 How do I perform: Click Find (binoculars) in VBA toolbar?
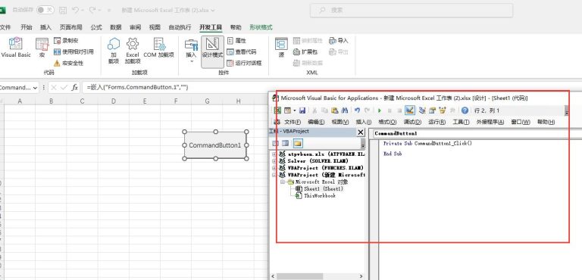pos(344,110)
